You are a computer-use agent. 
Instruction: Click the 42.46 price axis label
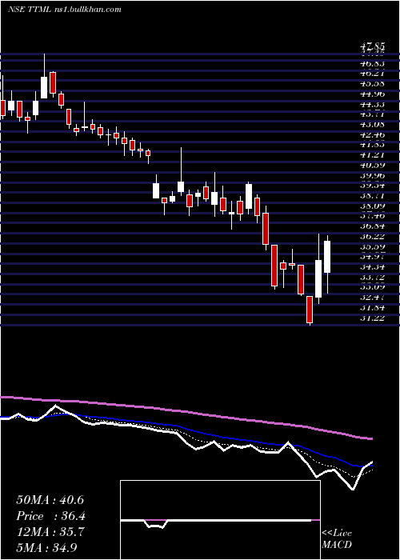point(372,134)
